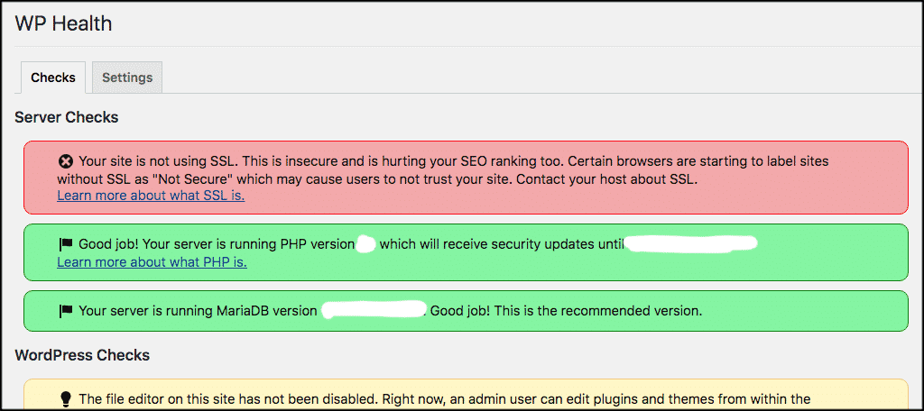Click the green PHP version notice box
924x411 pixels.
466,252
